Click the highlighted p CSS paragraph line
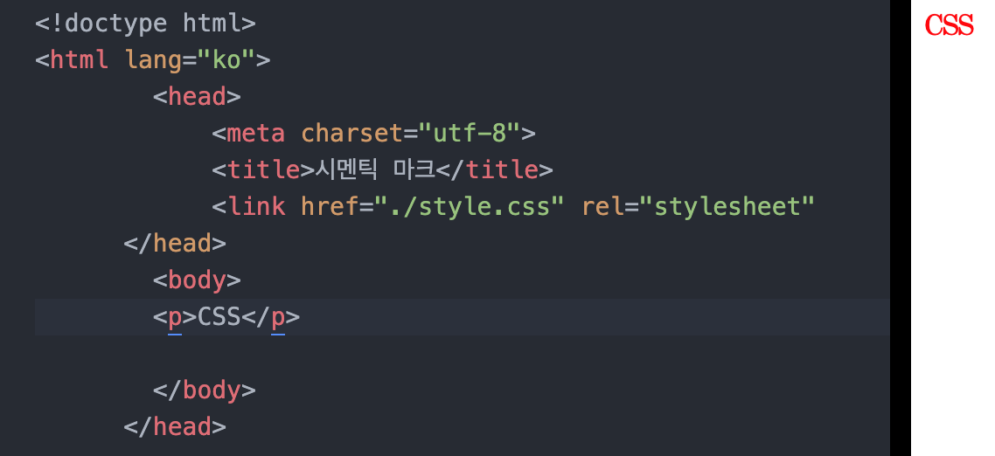 (462, 317)
